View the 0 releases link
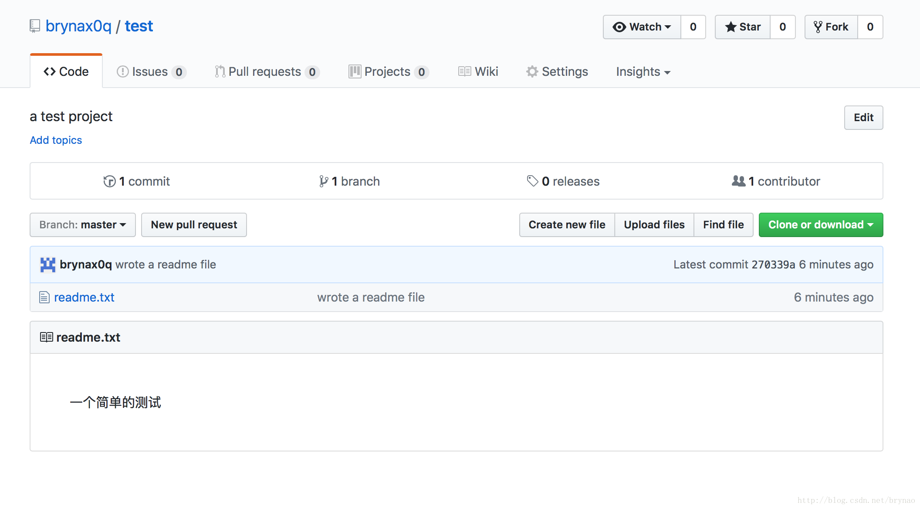The image size is (920, 509). pos(563,181)
